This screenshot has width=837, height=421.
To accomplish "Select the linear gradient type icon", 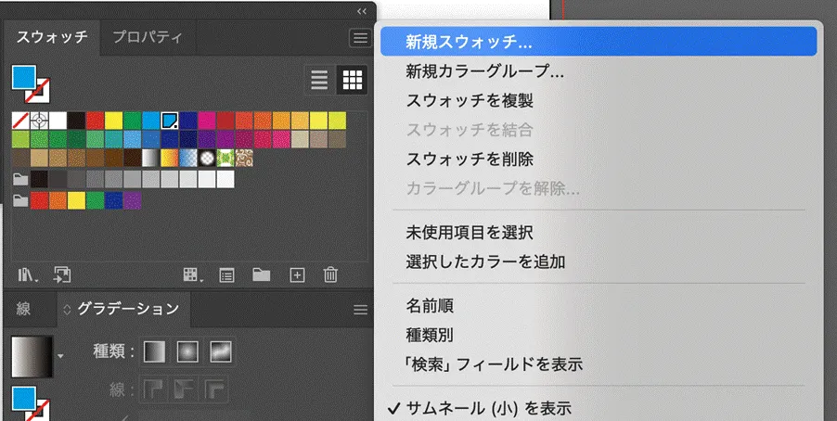I will tap(154, 351).
